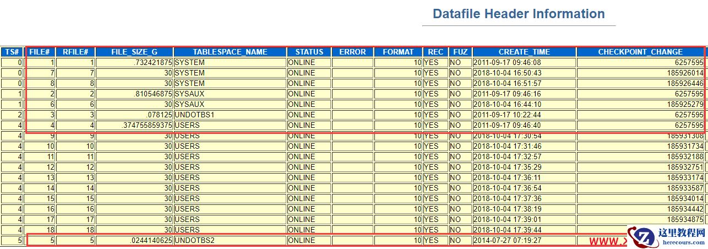Click create time 2011-09-17 10:22:44
708x249 pixels.
coord(508,115)
